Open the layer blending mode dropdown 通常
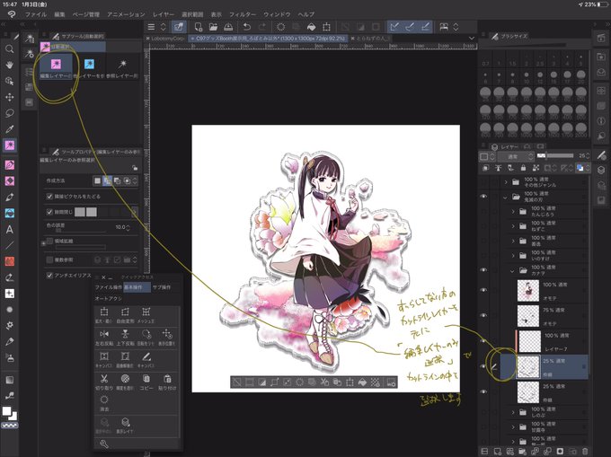Image resolution: width=611 pixels, height=457 pixels. pos(515,156)
